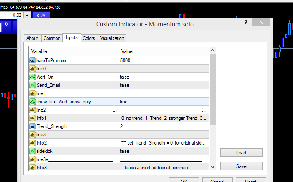
Task: Open the Visualization tab
Action: coord(112,38)
